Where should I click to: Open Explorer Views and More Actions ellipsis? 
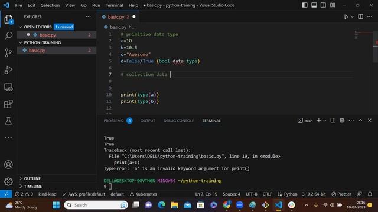88,16
